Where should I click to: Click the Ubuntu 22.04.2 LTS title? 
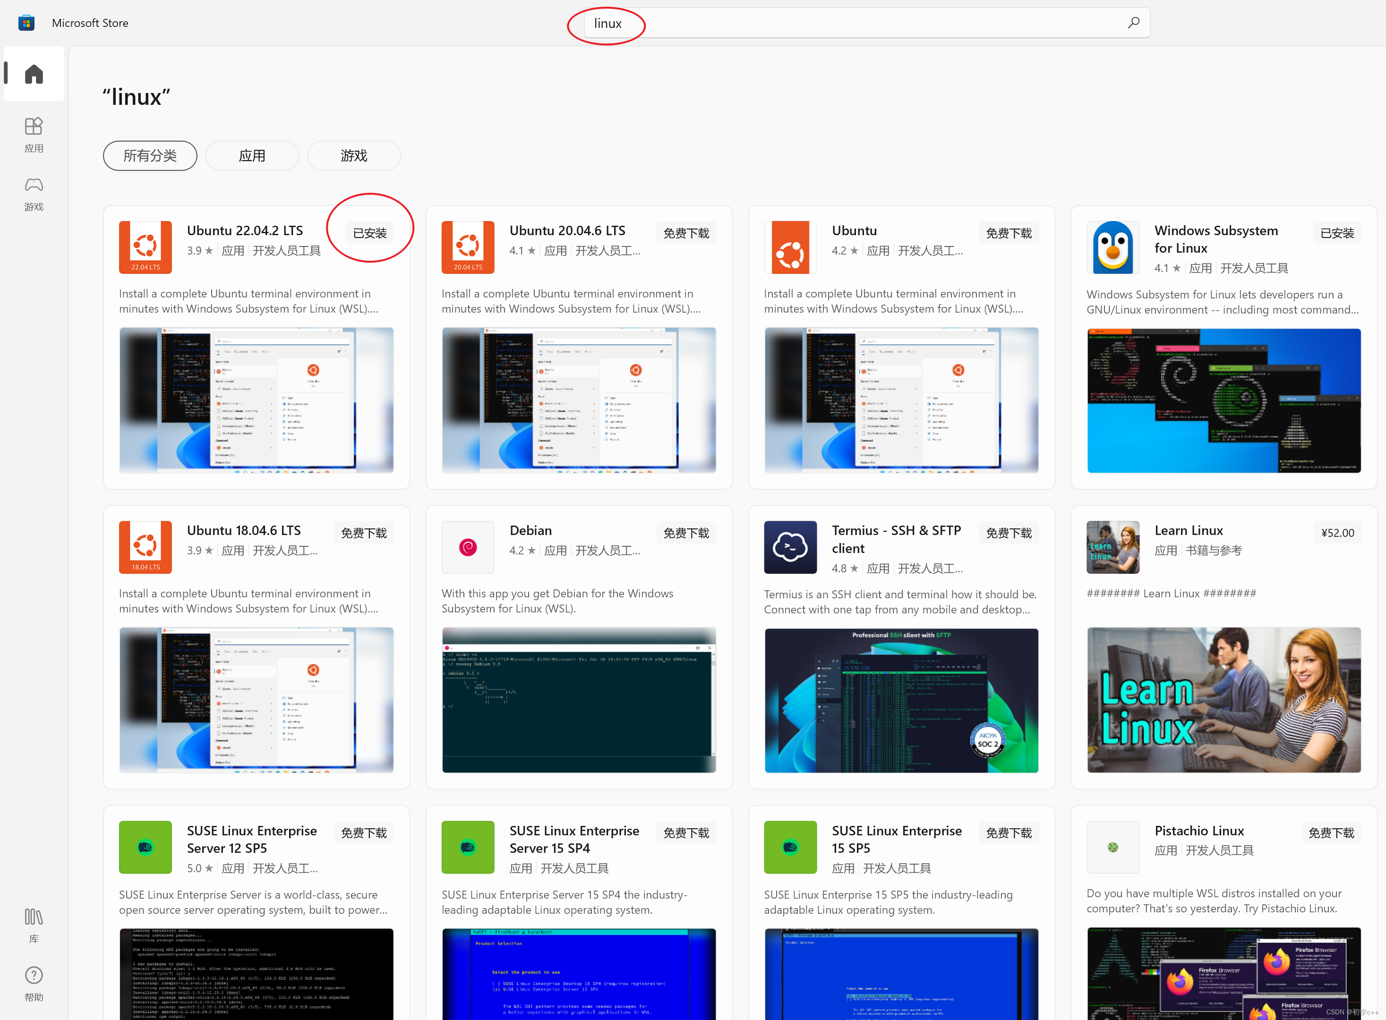click(x=245, y=230)
